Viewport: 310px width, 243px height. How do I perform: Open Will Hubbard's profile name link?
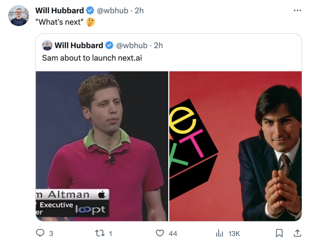point(60,11)
